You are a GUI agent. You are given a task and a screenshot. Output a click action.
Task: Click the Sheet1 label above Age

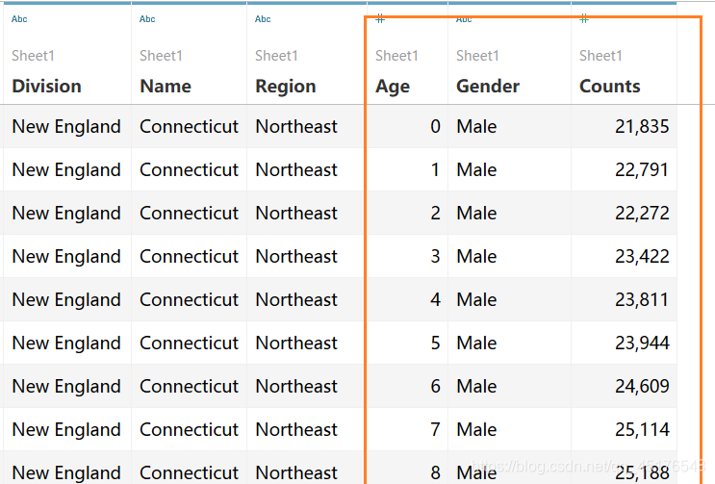(x=396, y=56)
